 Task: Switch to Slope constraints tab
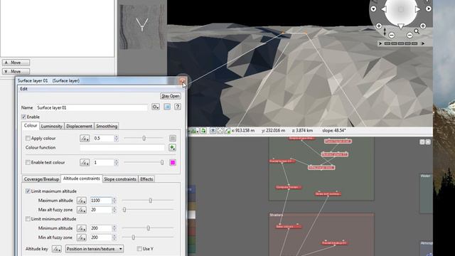[x=120, y=179]
